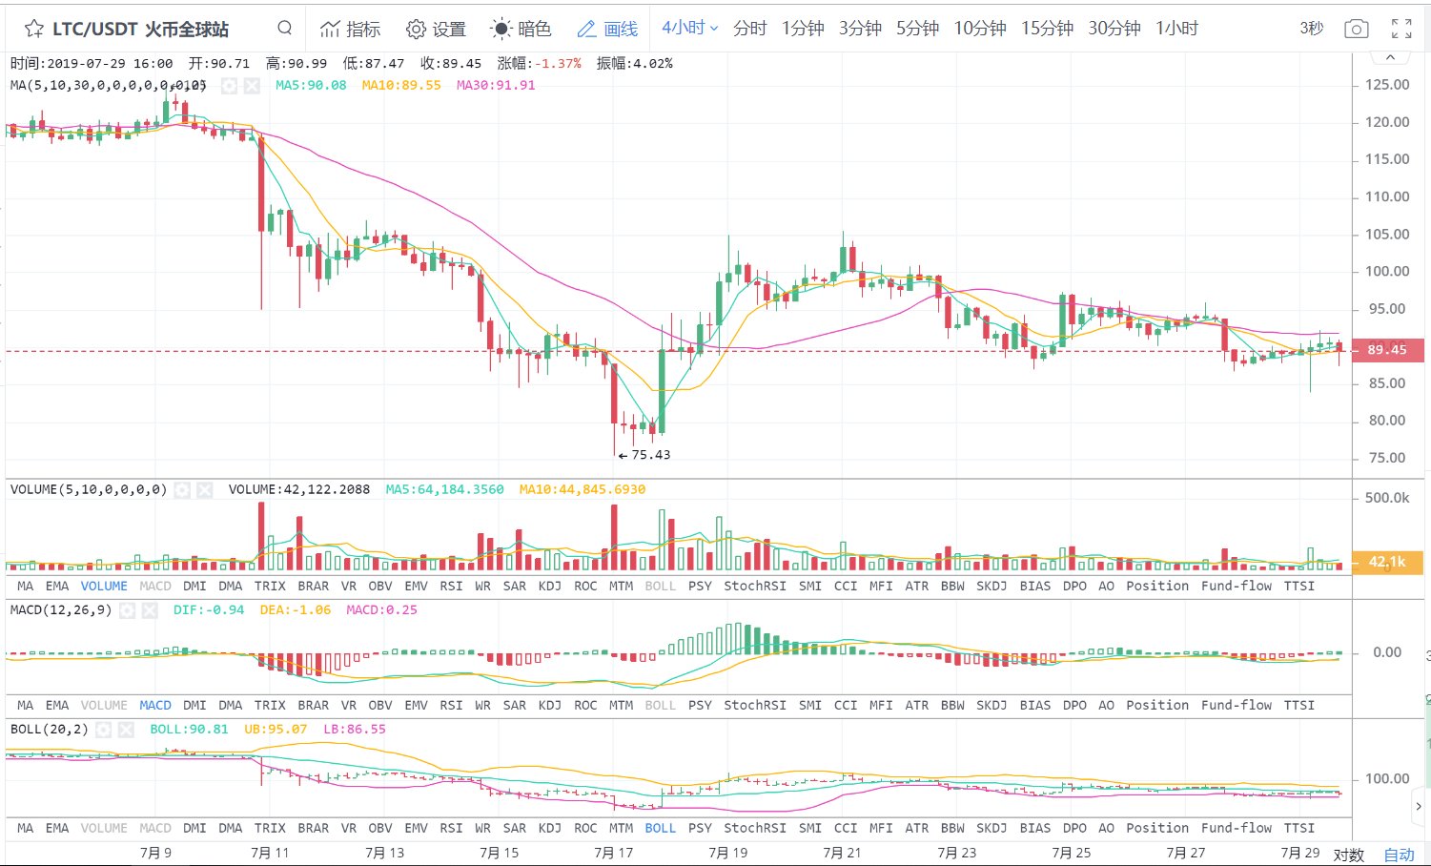The width and height of the screenshot is (1431, 866).
Task: Switch bottom pane to ATR
Action: 917,829
